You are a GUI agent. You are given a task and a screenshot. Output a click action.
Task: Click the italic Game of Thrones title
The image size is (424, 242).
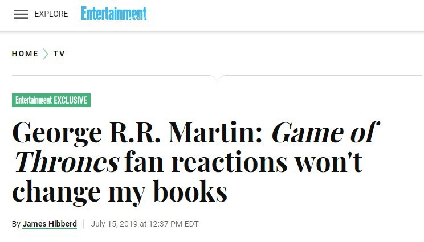[197, 147]
